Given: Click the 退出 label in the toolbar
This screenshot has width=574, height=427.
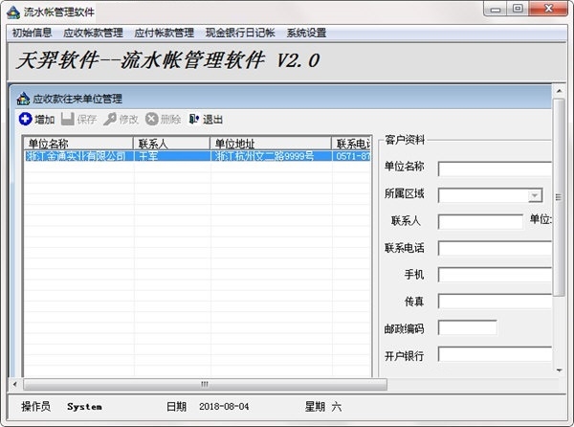Looking at the screenshot, I should [x=212, y=120].
